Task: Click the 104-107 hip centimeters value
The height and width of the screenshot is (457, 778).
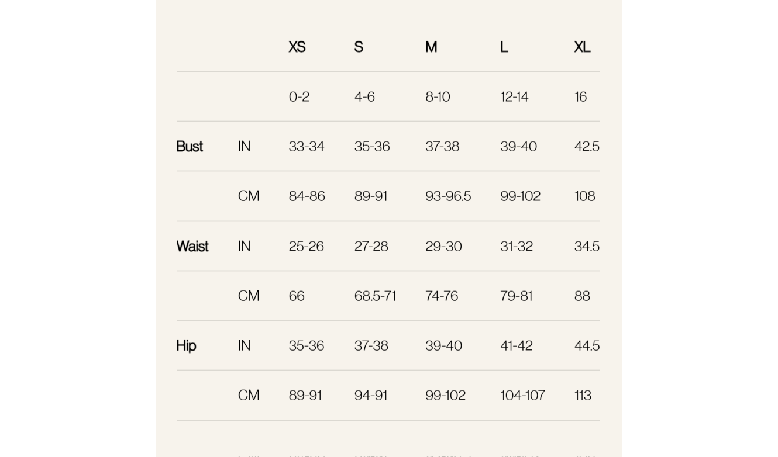Action: click(x=522, y=396)
